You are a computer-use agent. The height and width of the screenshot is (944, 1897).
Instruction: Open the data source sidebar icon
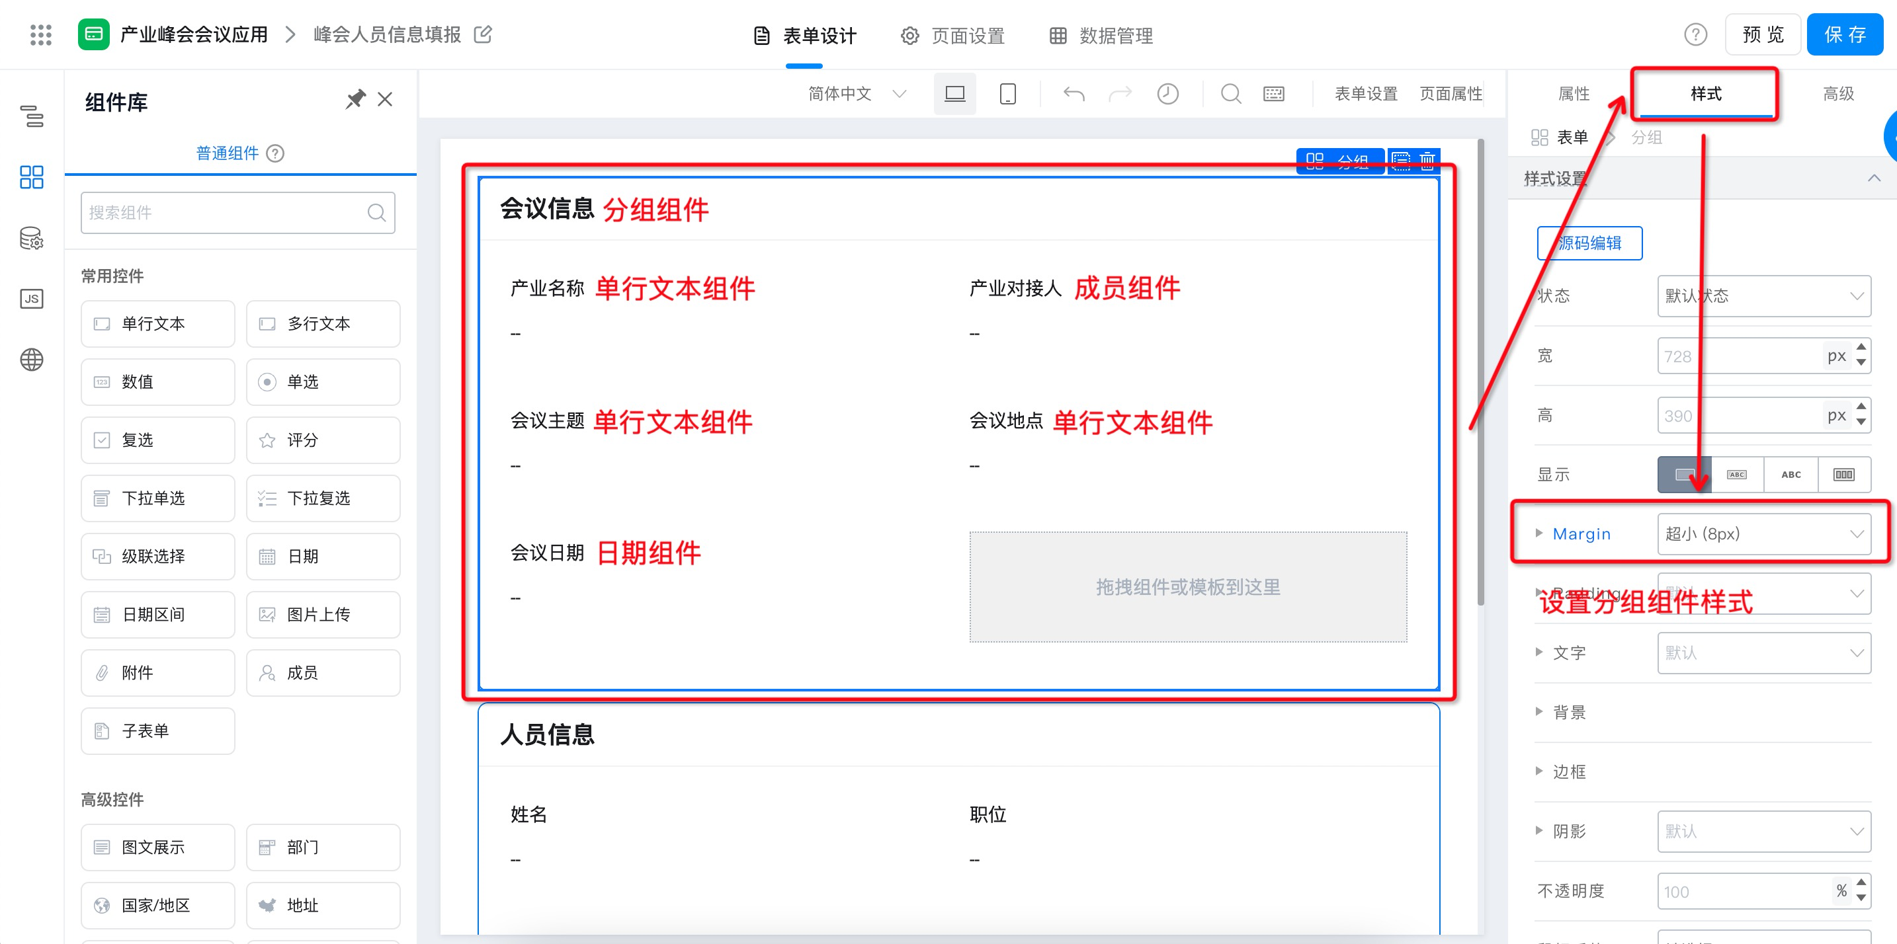click(32, 239)
